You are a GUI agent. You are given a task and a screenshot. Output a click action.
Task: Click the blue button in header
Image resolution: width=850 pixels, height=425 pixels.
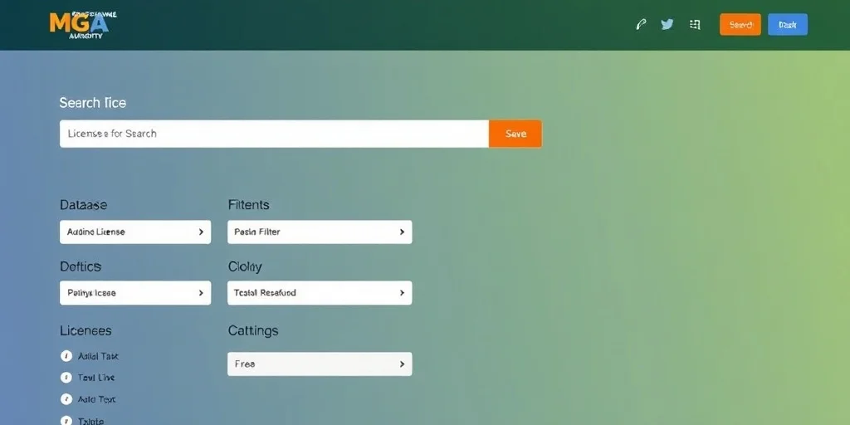point(788,24)
